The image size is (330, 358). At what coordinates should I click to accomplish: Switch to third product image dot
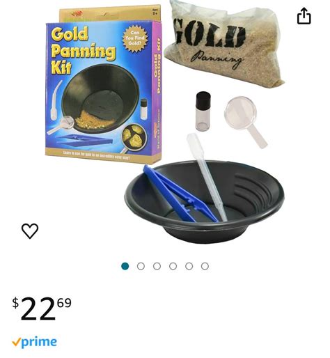click(157, 266)
